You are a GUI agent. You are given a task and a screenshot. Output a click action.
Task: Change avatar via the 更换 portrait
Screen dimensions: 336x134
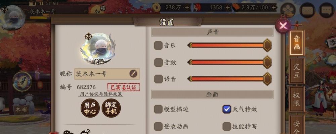click(x=98, y=49)
